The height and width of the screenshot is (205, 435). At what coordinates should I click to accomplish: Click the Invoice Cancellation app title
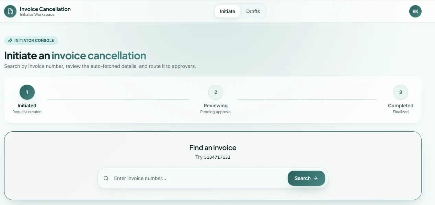coord(45,9)
